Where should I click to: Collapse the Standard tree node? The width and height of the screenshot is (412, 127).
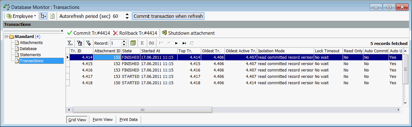click(6, 36)
